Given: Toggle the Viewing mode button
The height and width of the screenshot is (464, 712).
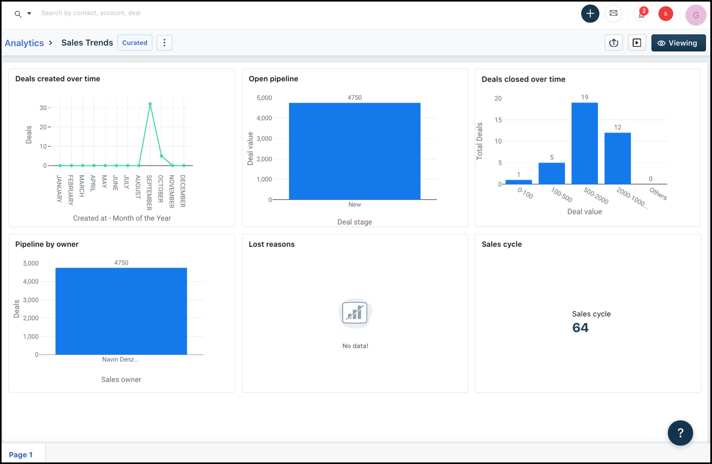Looking at the screenshot, I should tap(678, 43).
